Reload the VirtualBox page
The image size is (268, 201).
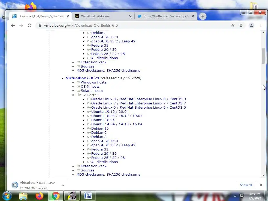(x=30, y=25)
